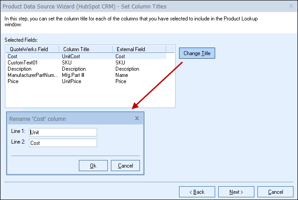Click the Line 1 text field
The image size is (298, 200).
63,132
